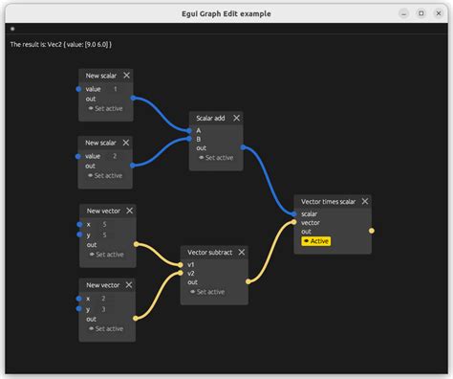Viewport: 453px width, 379px height.
Task: Close the Egui Graph Edit example window
Action: tap(439, 13)
